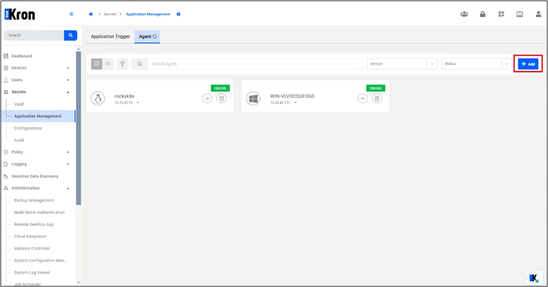Open System Log Viewer
This screenshot has height=287, width=548.
(32, 272)
